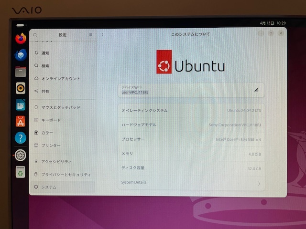Go back using the header back arrow
The image size is (306, 229).
click(103, 35)
